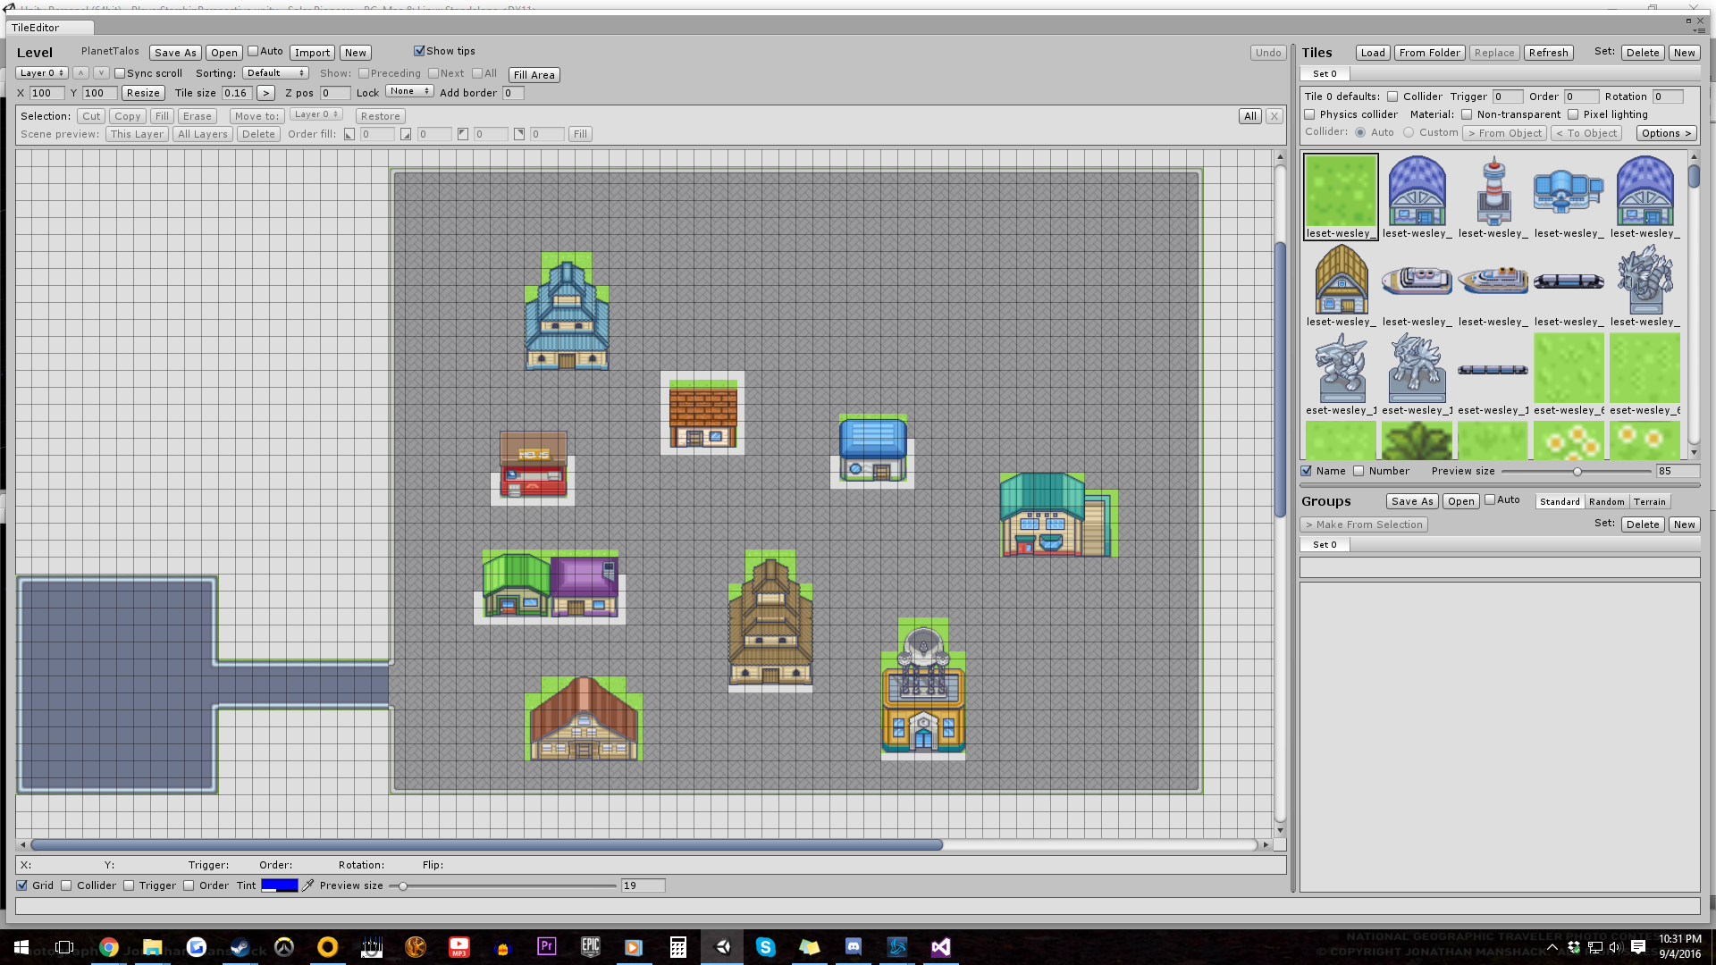Click the eyedropper icon next to Tint
The image size is (1716, 965).
pos(308,885)
